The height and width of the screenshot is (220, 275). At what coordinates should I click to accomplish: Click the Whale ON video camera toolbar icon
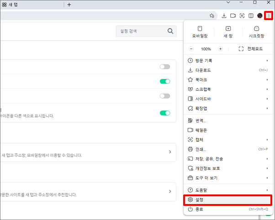pos(233,16)
